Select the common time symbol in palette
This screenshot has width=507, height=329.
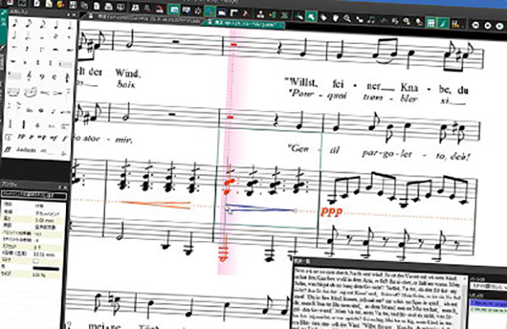tap(55, 77)
